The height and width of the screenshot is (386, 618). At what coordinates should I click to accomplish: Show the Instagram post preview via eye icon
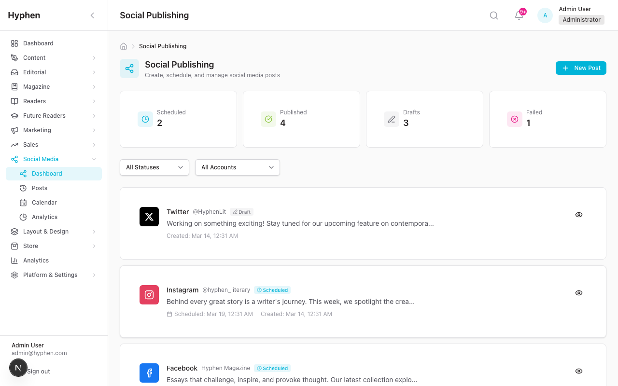[579, 293]
